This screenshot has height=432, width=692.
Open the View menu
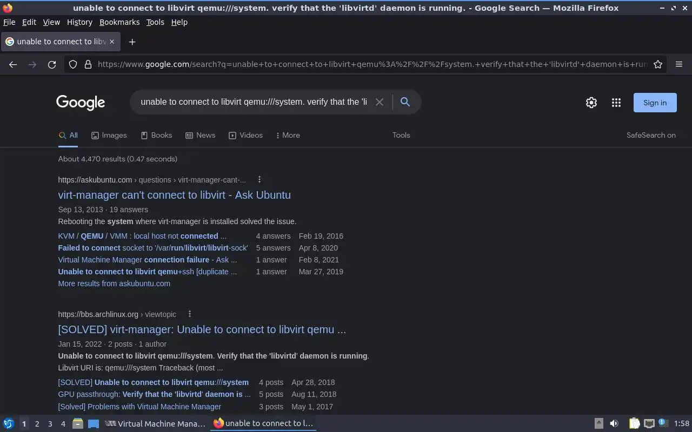(51, 22)
